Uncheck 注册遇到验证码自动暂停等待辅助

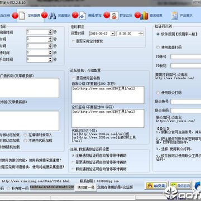[x=73, y=155]
